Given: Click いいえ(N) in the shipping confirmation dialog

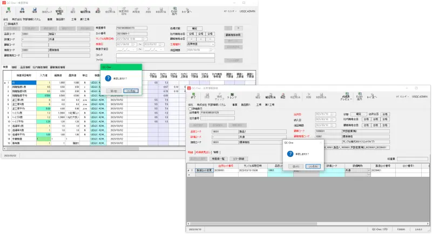Looking at the screenshot, I should pos(314,166).
